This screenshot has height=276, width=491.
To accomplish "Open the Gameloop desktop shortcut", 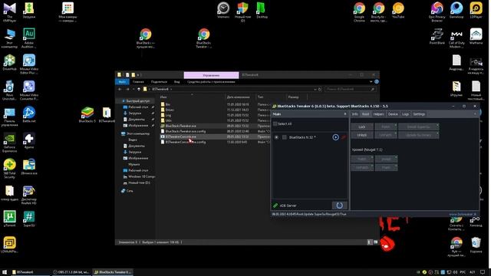I will (456, 10).
